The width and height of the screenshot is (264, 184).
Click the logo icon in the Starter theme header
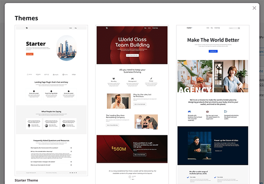[x=27, y=28]
